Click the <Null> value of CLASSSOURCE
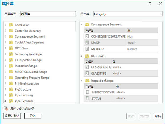The height and width of the screenshot is (124, 165). point(117,67)
